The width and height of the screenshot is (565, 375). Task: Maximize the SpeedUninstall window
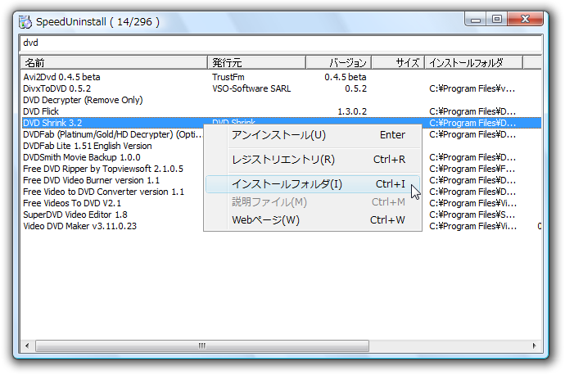[x=497, y=19]
